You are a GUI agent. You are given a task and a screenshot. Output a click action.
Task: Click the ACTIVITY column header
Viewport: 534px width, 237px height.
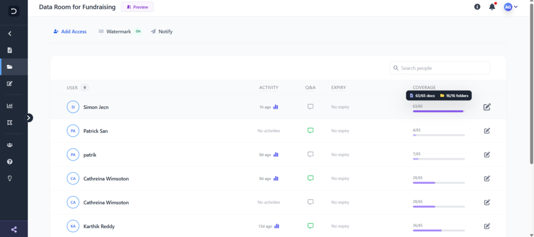pyautogui.click(x=269, y=88)
